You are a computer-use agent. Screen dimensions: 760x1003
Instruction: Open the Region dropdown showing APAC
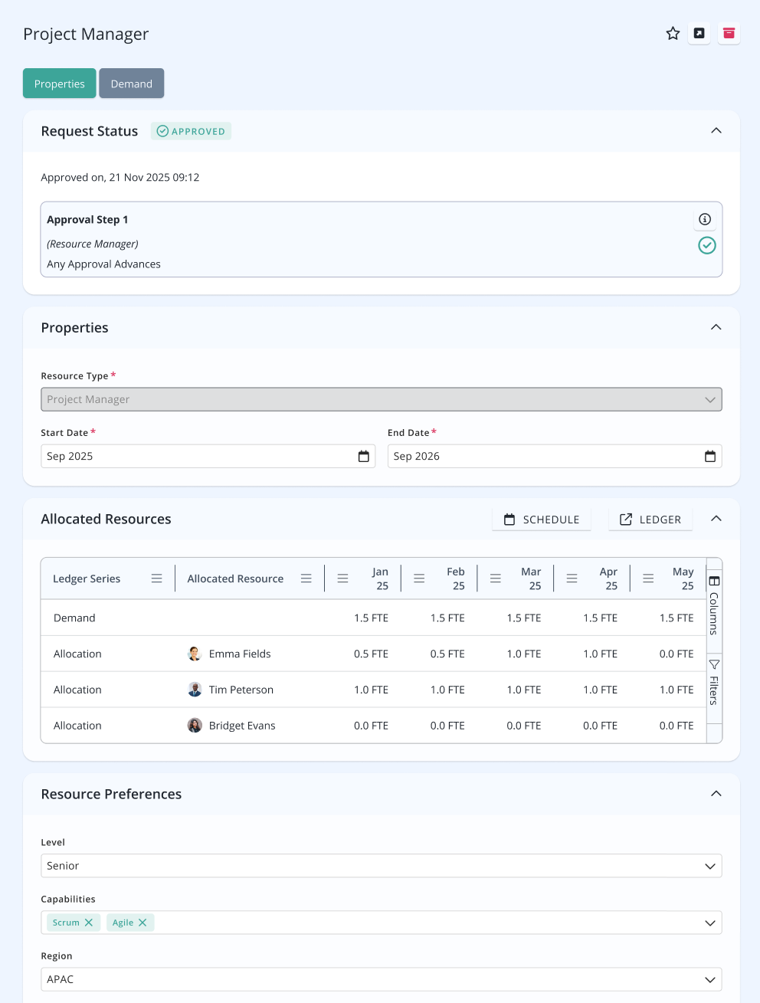(382, 979)
